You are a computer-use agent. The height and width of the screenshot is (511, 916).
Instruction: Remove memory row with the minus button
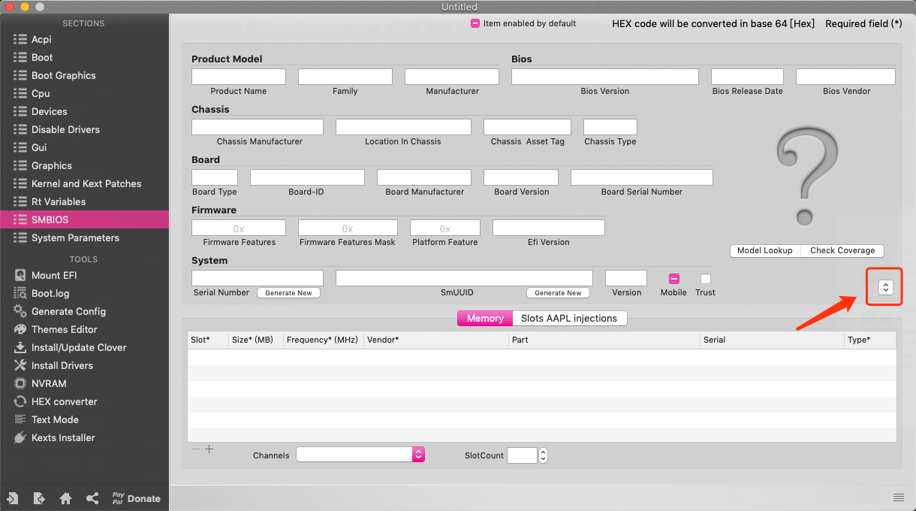(x=196, y=449)
